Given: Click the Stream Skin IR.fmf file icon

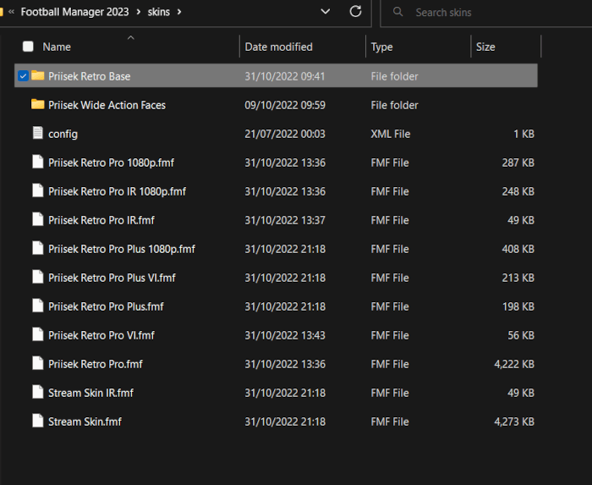Looking at the screenshot, I should [x=38, y=392].
